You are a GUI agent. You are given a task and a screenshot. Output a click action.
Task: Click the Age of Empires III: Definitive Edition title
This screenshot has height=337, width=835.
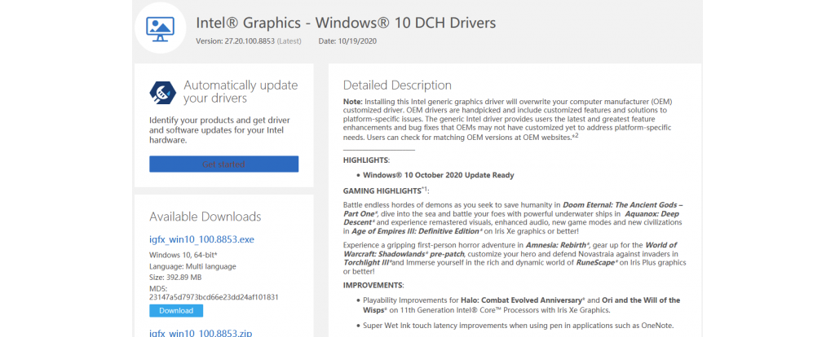coord(417,232)
